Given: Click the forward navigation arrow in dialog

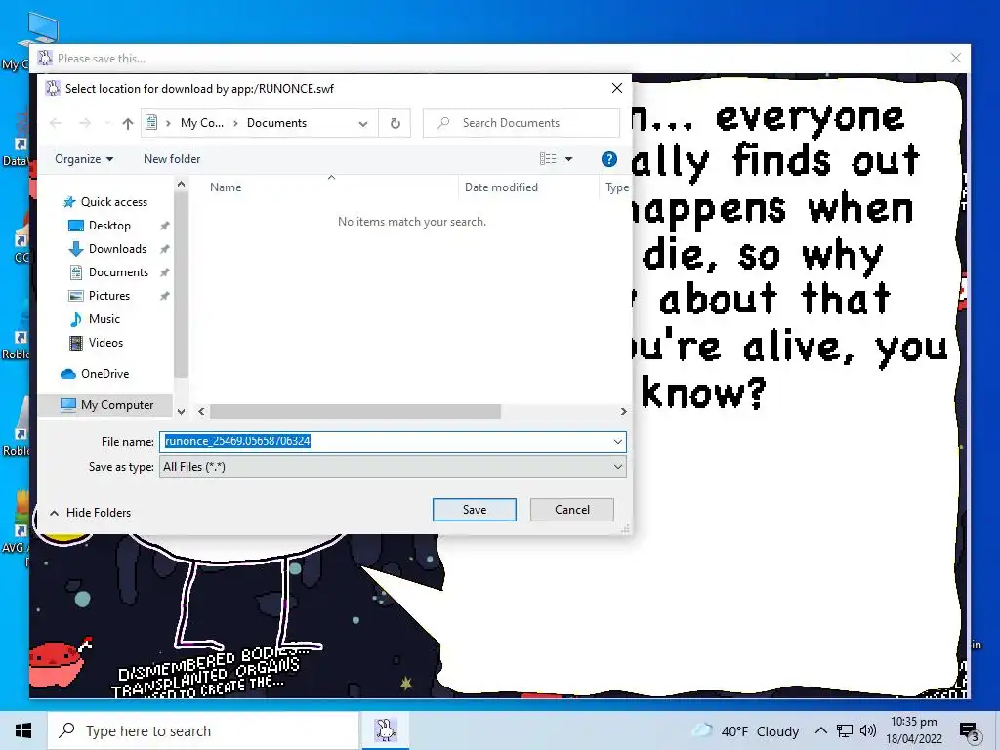Looking at the screenshot, I should point(85,124).
